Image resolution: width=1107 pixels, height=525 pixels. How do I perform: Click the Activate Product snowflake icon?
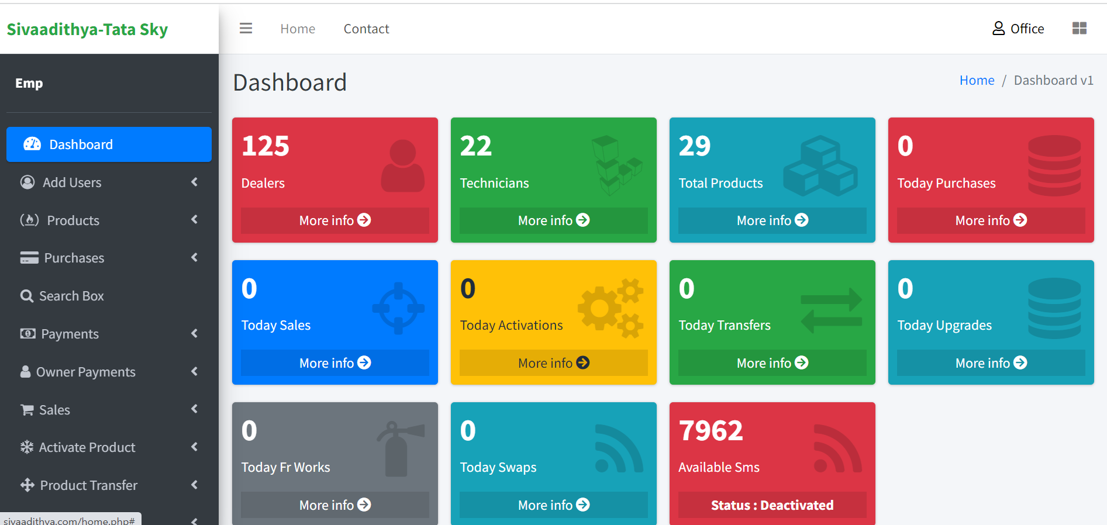pyautogui.click(x=27, y=447)
